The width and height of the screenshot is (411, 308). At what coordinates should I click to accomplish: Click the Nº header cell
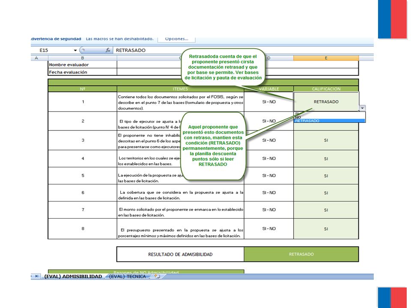(82, 89)
